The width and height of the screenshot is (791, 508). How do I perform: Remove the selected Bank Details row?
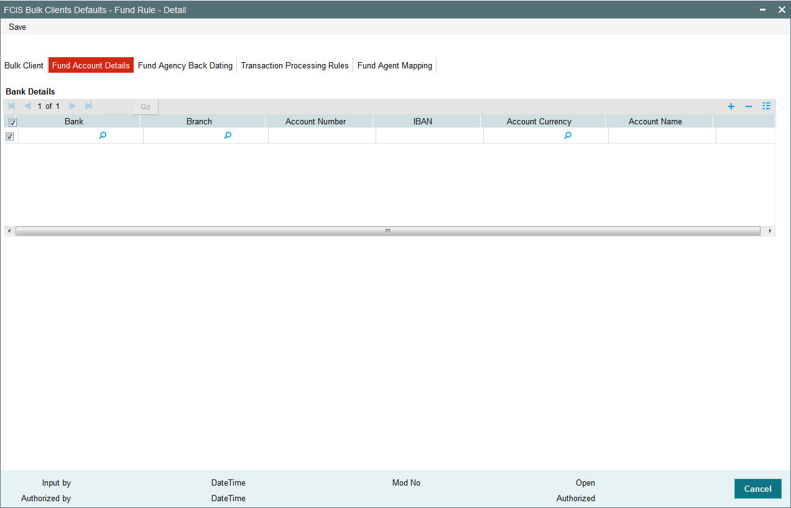coord(749,106)
